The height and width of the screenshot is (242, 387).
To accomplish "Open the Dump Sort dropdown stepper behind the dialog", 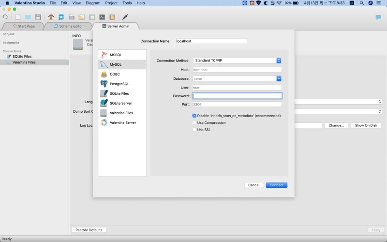I will (x=380, y=111).
